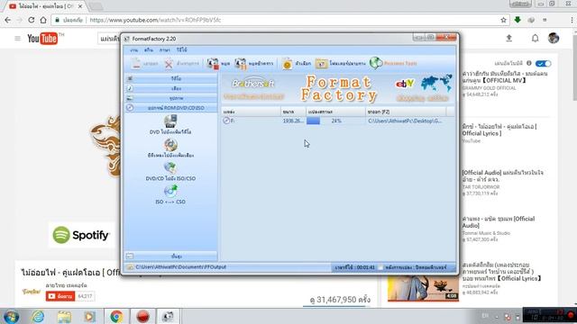The width and height of the screenshot is (577, 324).
Task: Open the YouTube account avatar
Action: pos(554,38)
